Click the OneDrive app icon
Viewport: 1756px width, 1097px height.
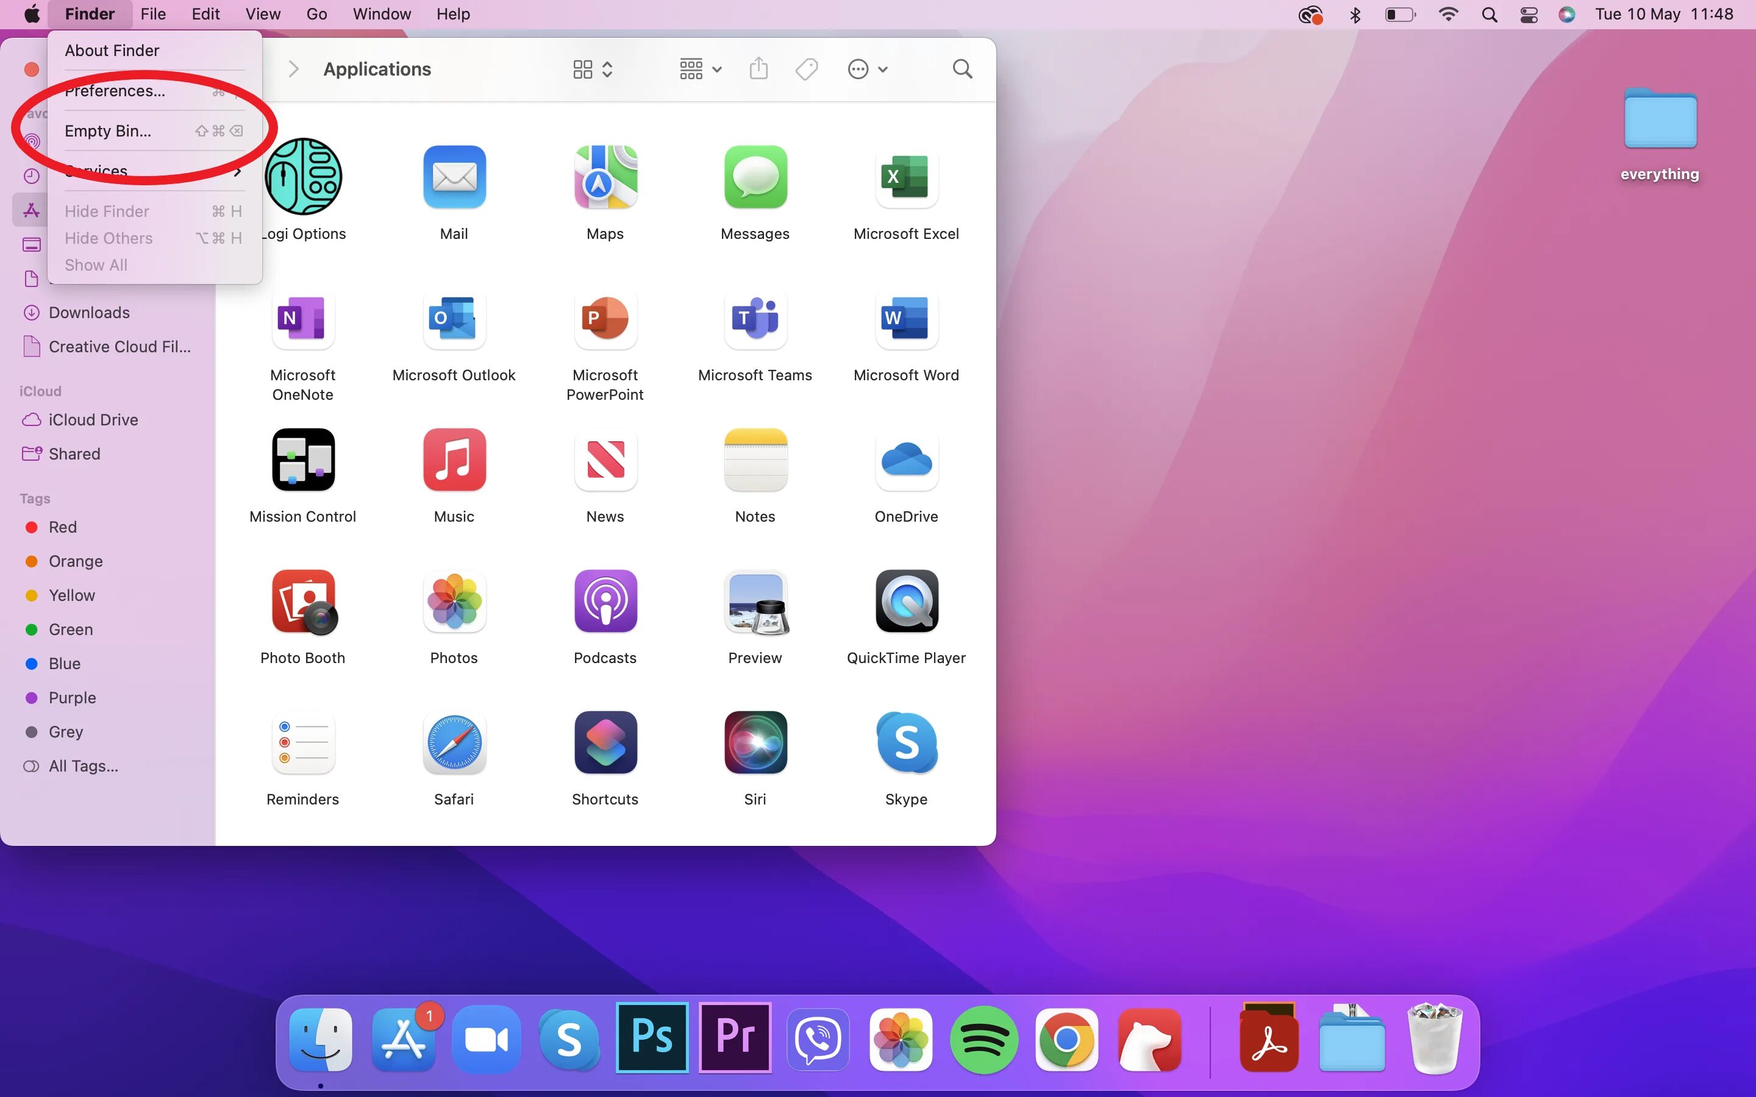pyautogui.click(x=906, y=460)
